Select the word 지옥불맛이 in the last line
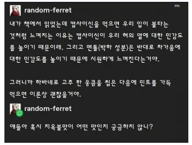The image size is (192, 145). [59, 127]
